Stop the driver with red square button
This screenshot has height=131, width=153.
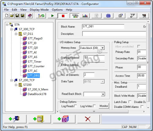(x=63, y=16)
